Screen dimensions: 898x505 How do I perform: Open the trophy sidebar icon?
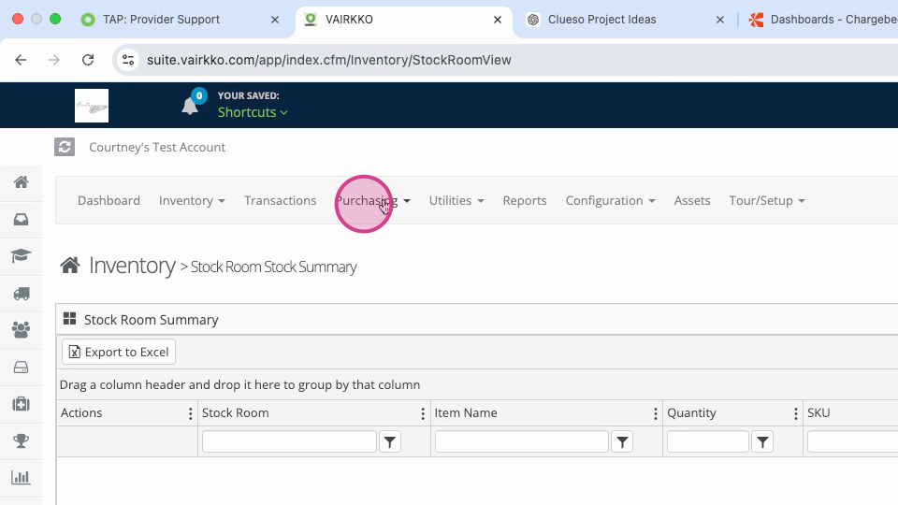(22, 440)
